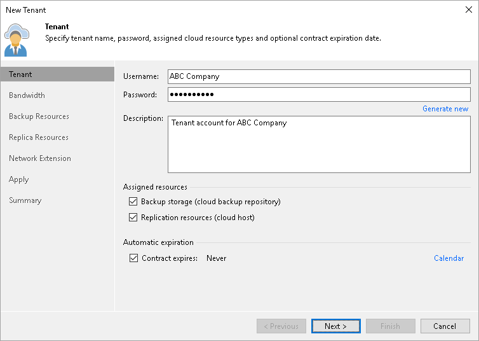Open the Bandwidth wizard step
This screenshot has width=479, height=341.
pos(27,95)
